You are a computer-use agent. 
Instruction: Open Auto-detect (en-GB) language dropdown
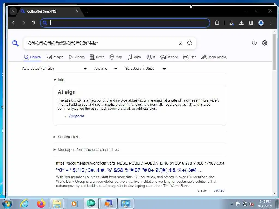pyautogui.click(x=54, y=68)
